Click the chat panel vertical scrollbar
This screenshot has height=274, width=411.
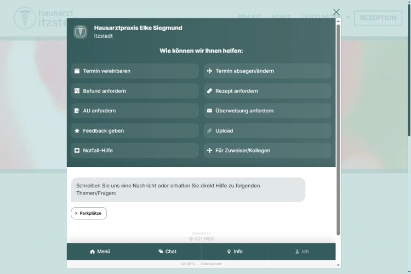(x=338, y=126)
